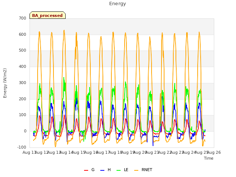Click the 600 y-axis tick label
This screenshot has width=236, height=177.
(22, 34)
